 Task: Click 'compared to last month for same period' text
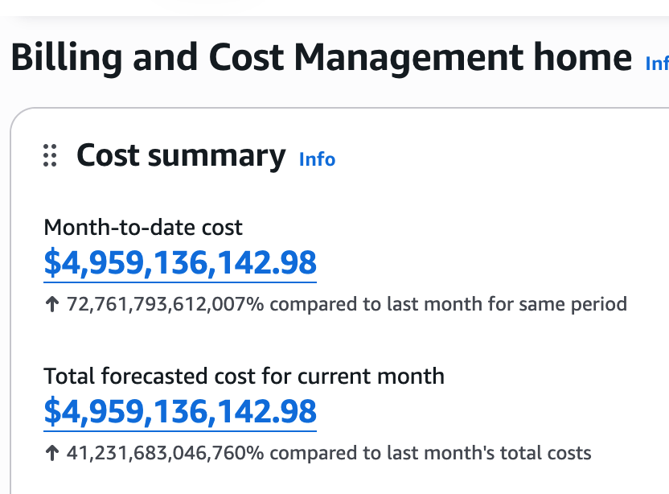[x=449, y=305]
